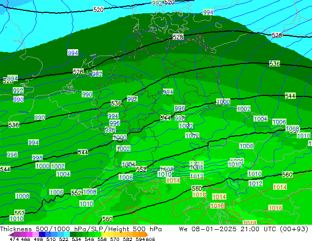
Task: Click the red 1016 label beside the 560 label
Action: (x=199, y=194)
